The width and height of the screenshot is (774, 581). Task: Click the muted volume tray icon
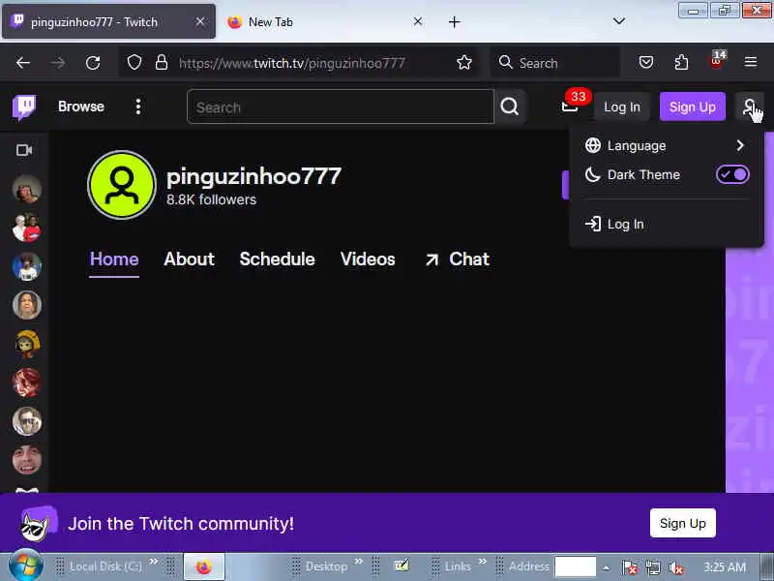click(675, 567)
